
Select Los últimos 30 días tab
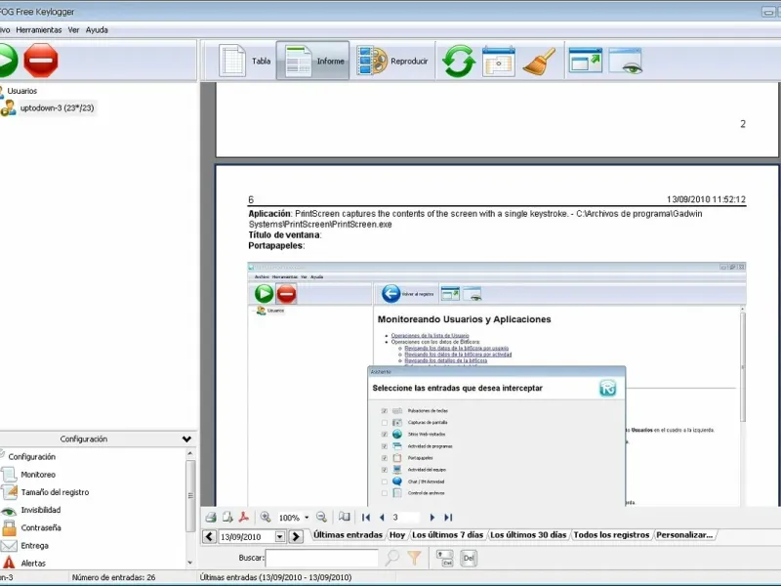click(x=528, y=534)
